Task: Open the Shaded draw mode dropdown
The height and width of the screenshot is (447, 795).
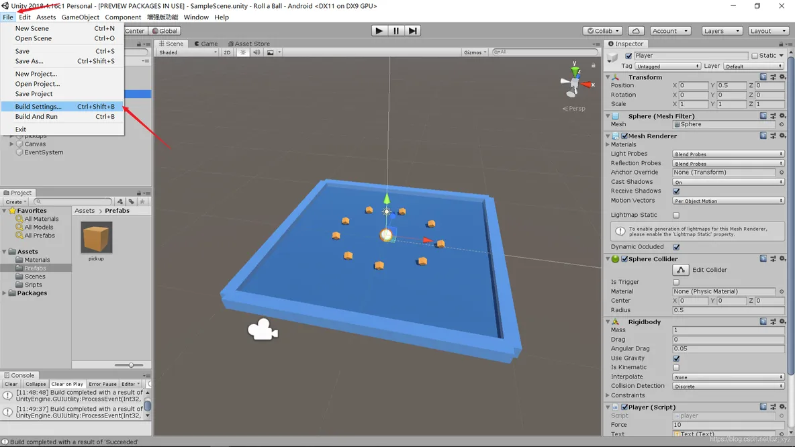Action: pos(187,52)
